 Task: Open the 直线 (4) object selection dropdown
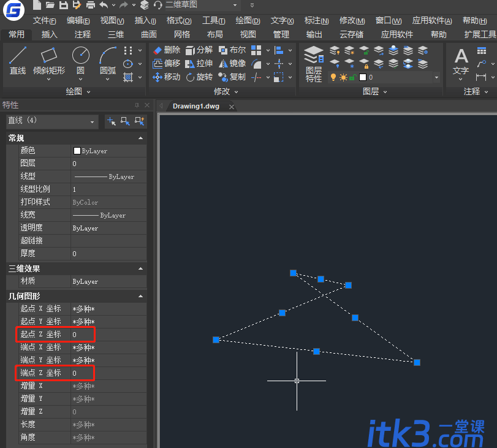click(92, 122)
